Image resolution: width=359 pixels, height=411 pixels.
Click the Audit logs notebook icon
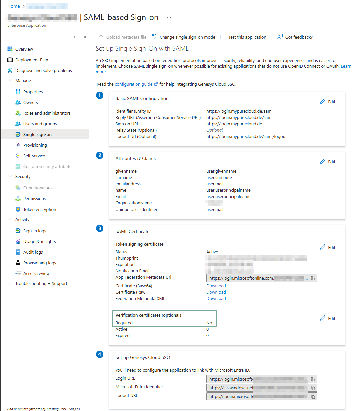click(x=18, y=252)
